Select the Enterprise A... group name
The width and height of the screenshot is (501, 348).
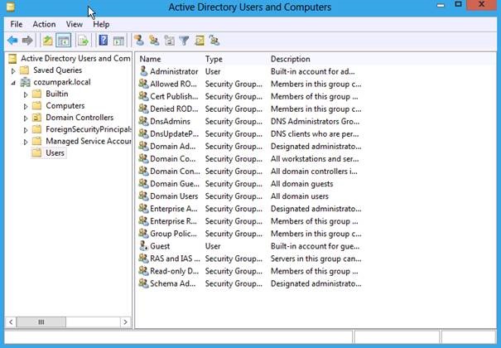click(x=174, y=209)
